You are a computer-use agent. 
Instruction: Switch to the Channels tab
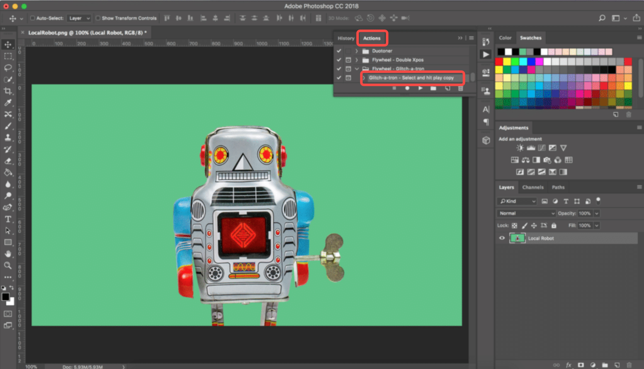533,187
